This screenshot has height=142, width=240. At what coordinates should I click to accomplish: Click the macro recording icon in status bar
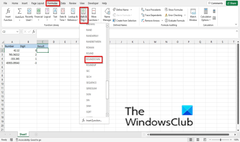click(11, 140)
